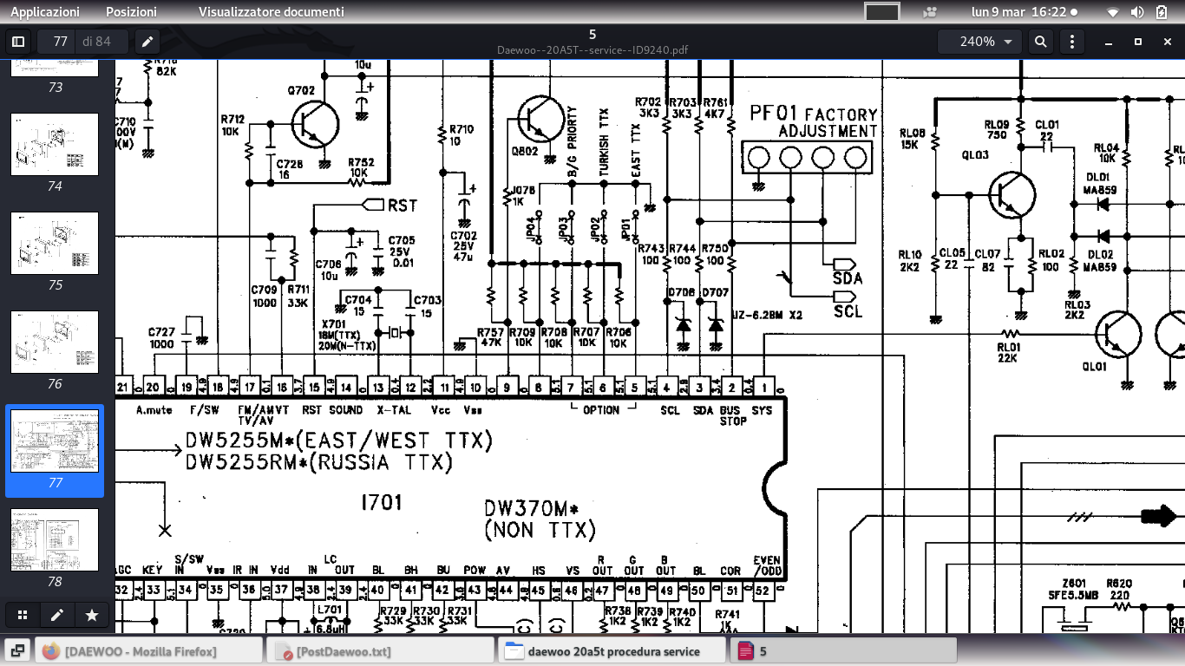Open the Posizioni menu
This screenshot has height=666, width=1185.
pos(131,12)
